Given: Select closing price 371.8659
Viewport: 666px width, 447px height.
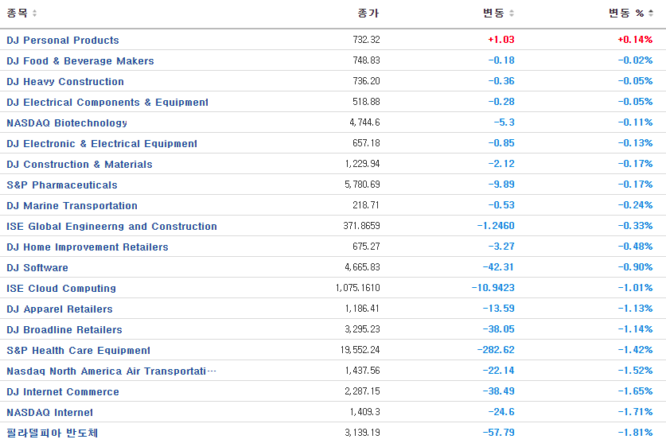Looking at the screenshot, I should [361, 226].
